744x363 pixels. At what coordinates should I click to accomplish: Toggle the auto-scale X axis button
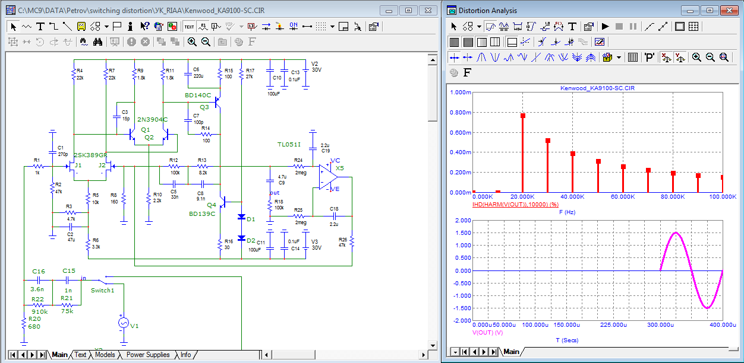coord(666,57)
